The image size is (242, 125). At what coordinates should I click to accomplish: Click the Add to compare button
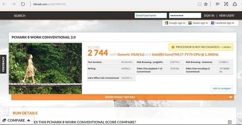pyautogui.click(x=222, y=88)
